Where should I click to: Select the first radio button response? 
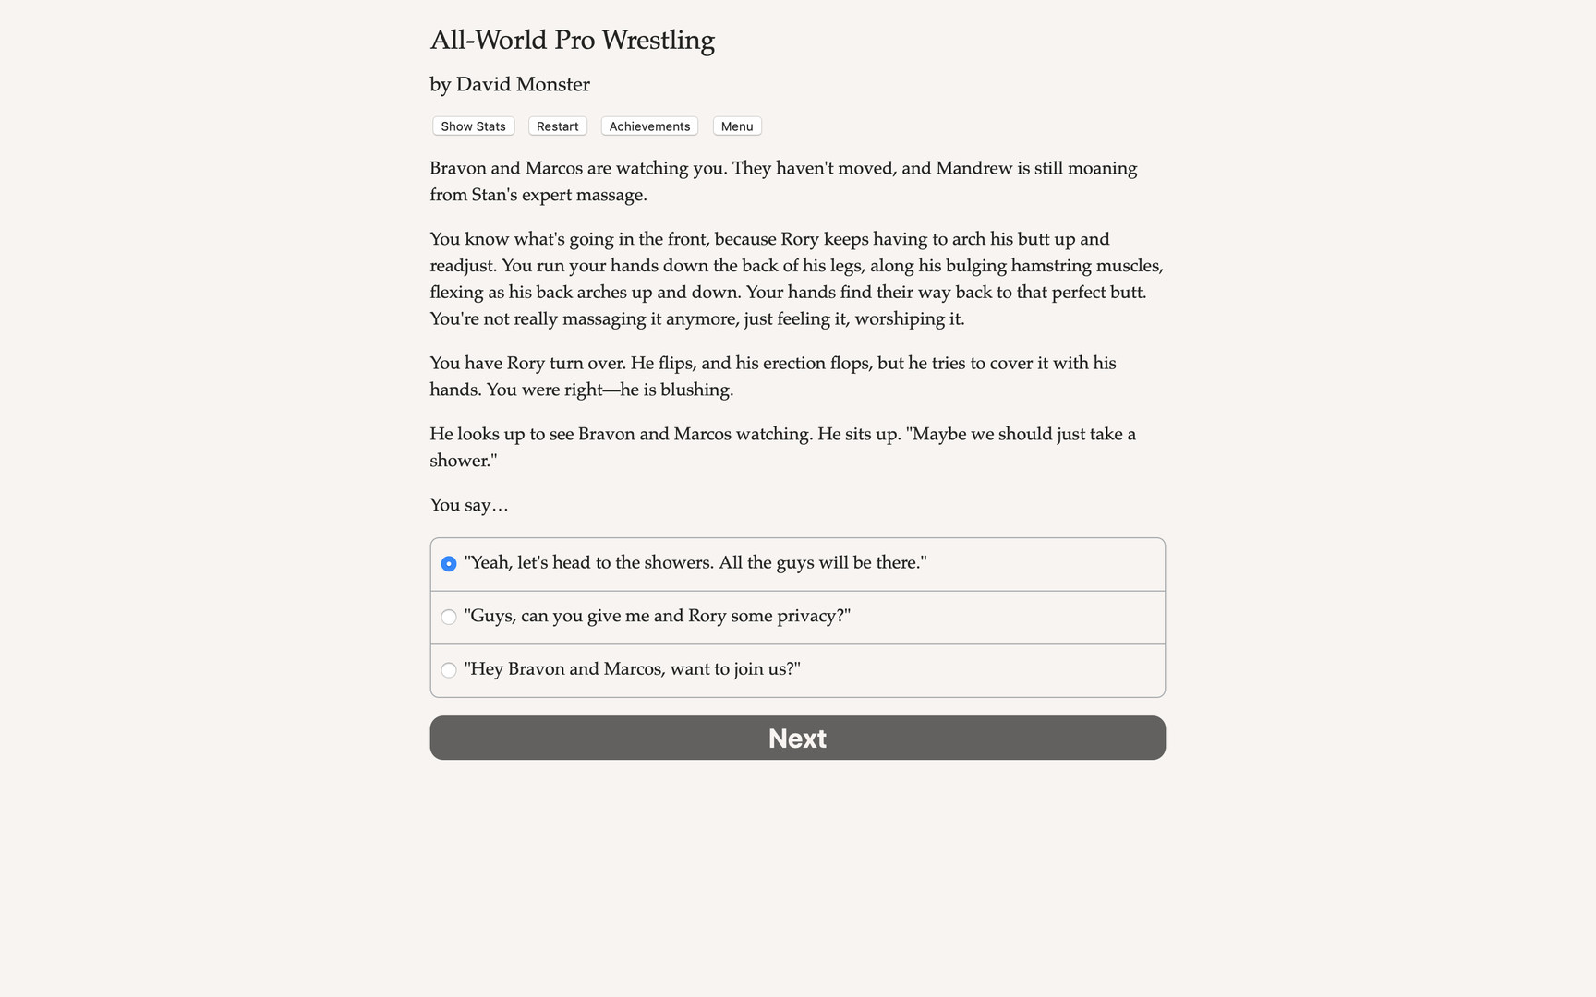449,563
